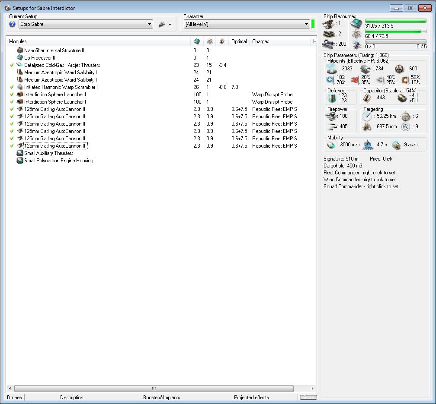Click the CPU usage progress bar

pyautogui.click(x=395, y=21)
